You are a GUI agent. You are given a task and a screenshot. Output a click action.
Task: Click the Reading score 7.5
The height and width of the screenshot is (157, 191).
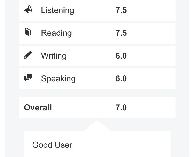[121, 33]
